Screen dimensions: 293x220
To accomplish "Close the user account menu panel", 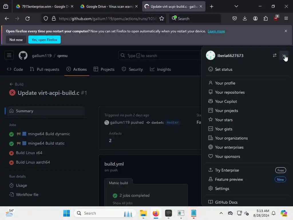I will click(x=284, y=56).
